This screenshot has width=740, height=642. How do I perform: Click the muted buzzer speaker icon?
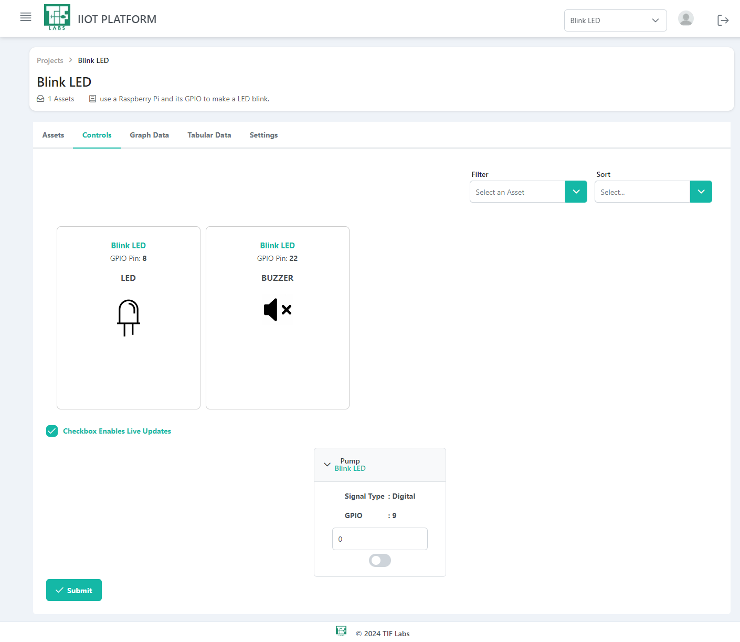pyautogui.click(x=277, y=310)
